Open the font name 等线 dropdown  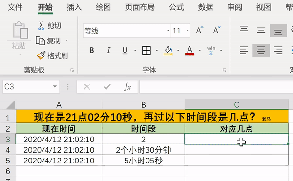[168, 31]
